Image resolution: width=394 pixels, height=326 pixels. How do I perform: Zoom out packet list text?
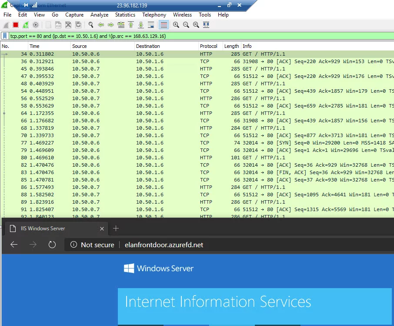coord(186,25)
